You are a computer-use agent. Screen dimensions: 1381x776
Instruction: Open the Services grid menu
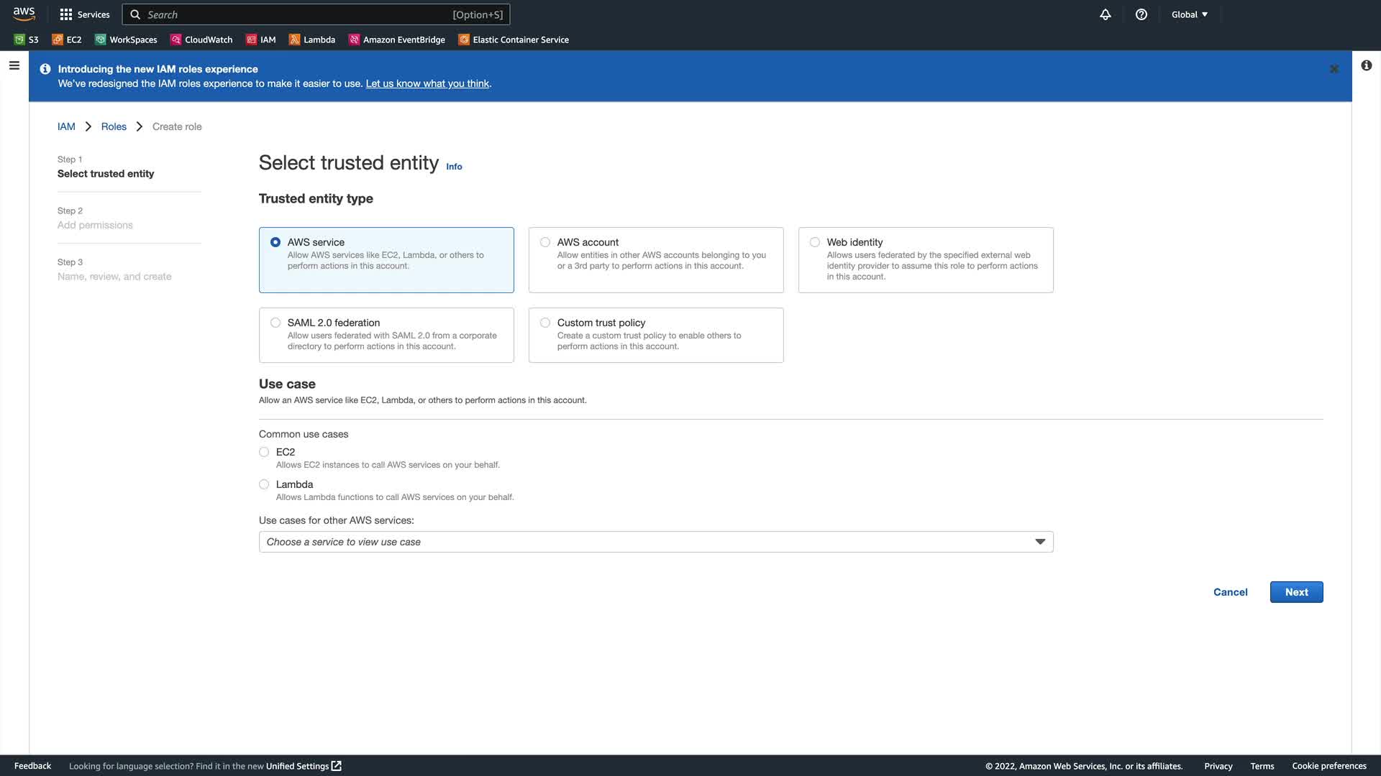click(x=84, y=14)
